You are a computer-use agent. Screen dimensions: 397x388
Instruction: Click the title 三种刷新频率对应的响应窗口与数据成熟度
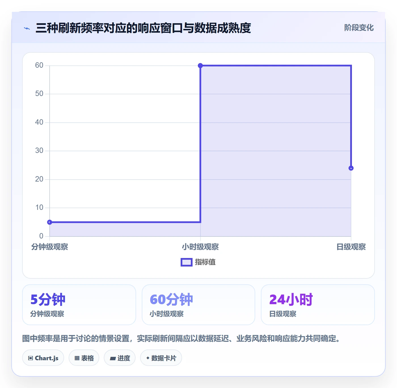[143, 28]
